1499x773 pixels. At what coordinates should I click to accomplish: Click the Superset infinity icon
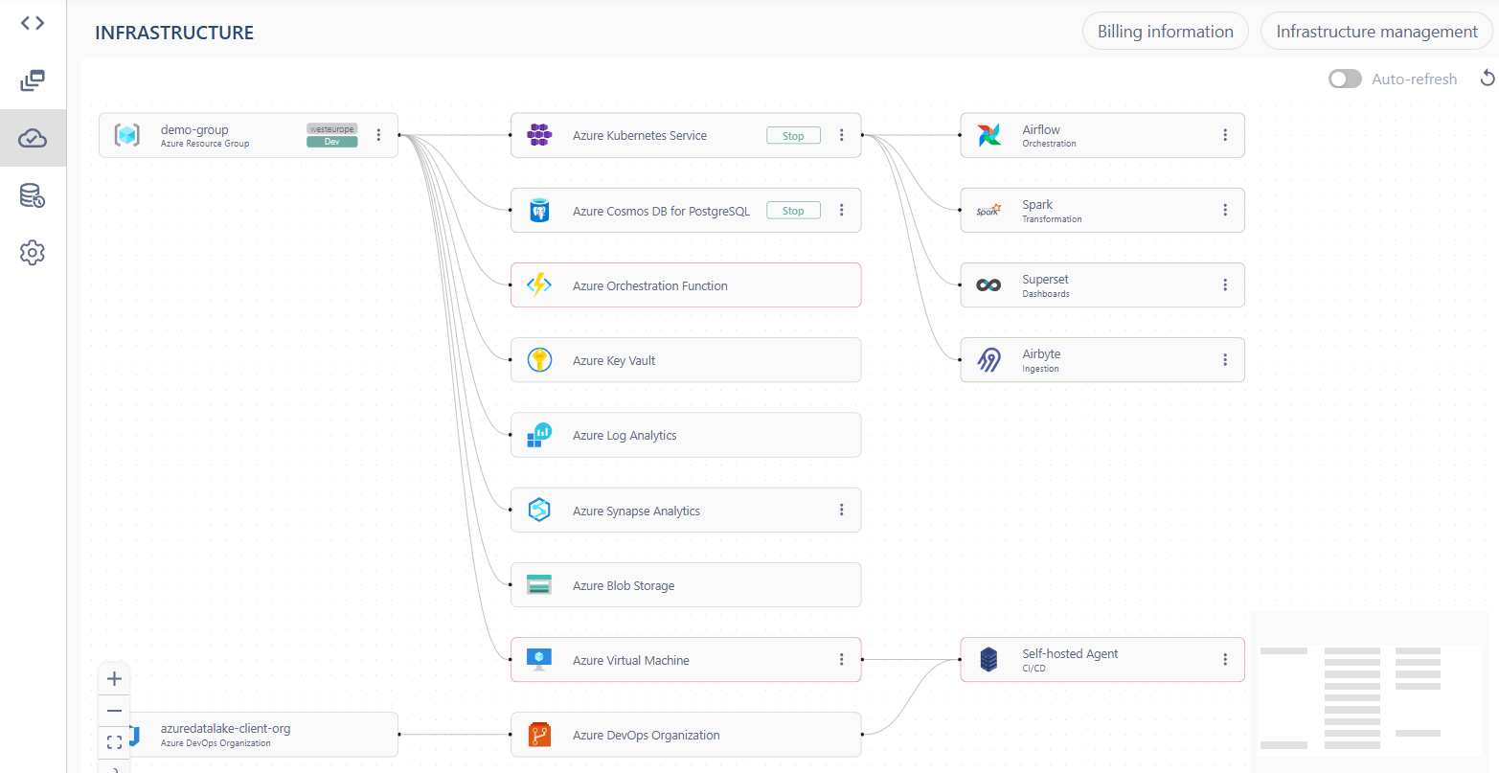point(988,285)
